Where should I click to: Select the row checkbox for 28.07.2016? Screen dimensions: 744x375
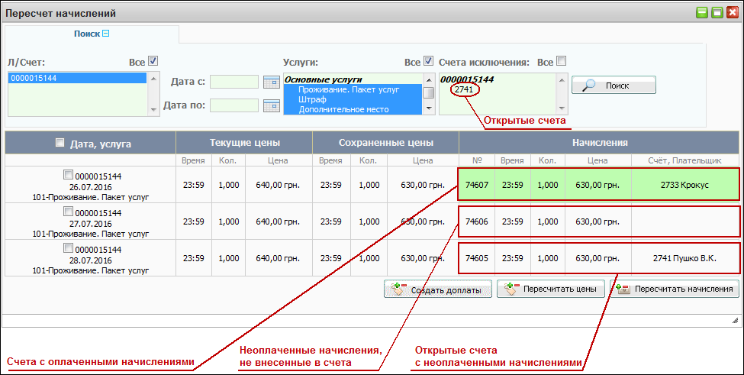(x=68, y=247)
